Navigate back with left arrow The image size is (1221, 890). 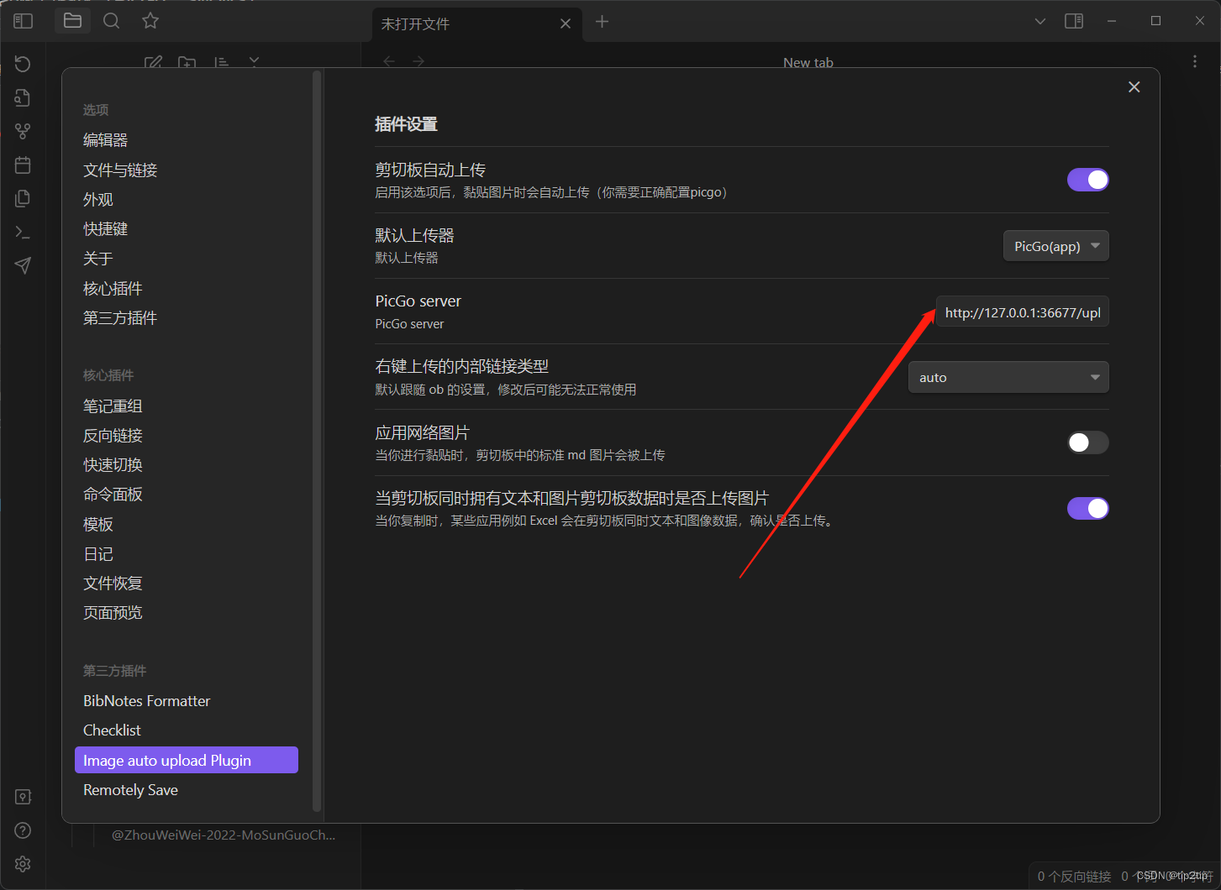coord(389,62)
